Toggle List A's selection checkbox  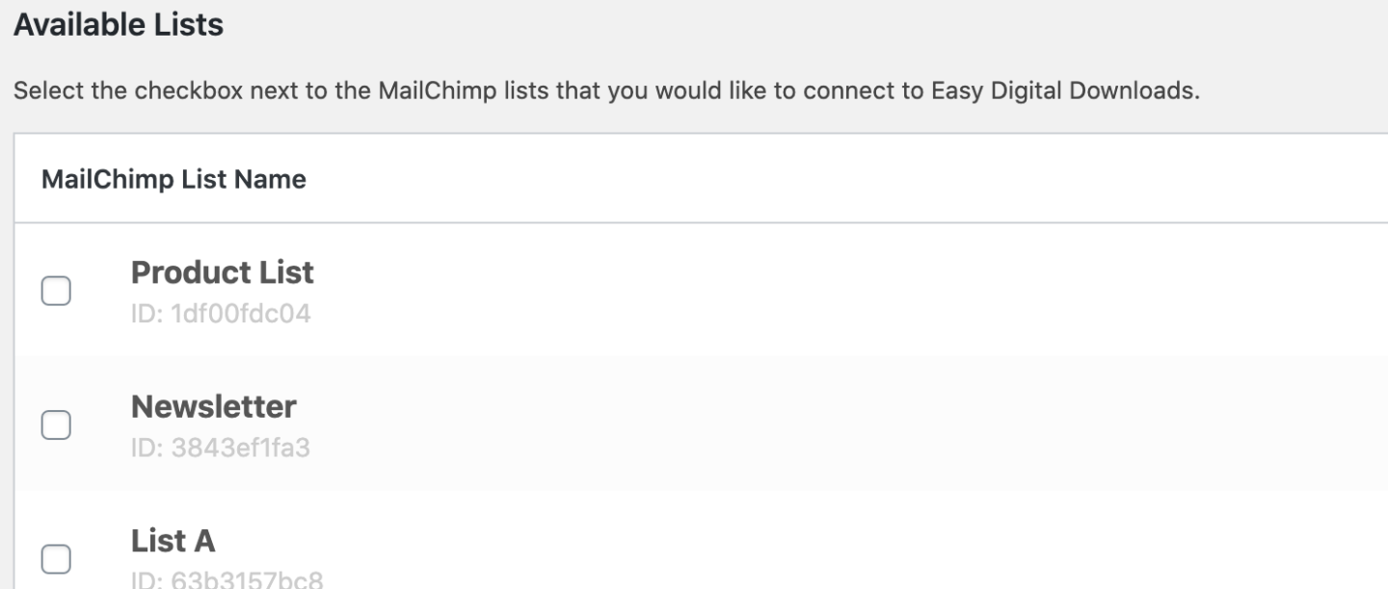tap(55, 559)
